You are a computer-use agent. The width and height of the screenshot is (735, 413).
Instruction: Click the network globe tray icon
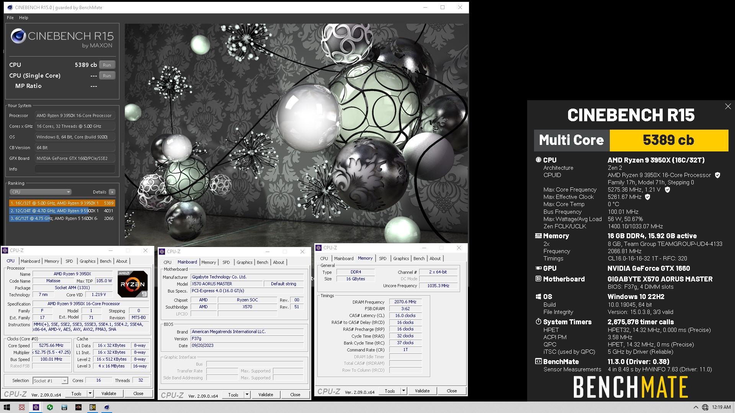pyautogui.click(x=705, y=407)
